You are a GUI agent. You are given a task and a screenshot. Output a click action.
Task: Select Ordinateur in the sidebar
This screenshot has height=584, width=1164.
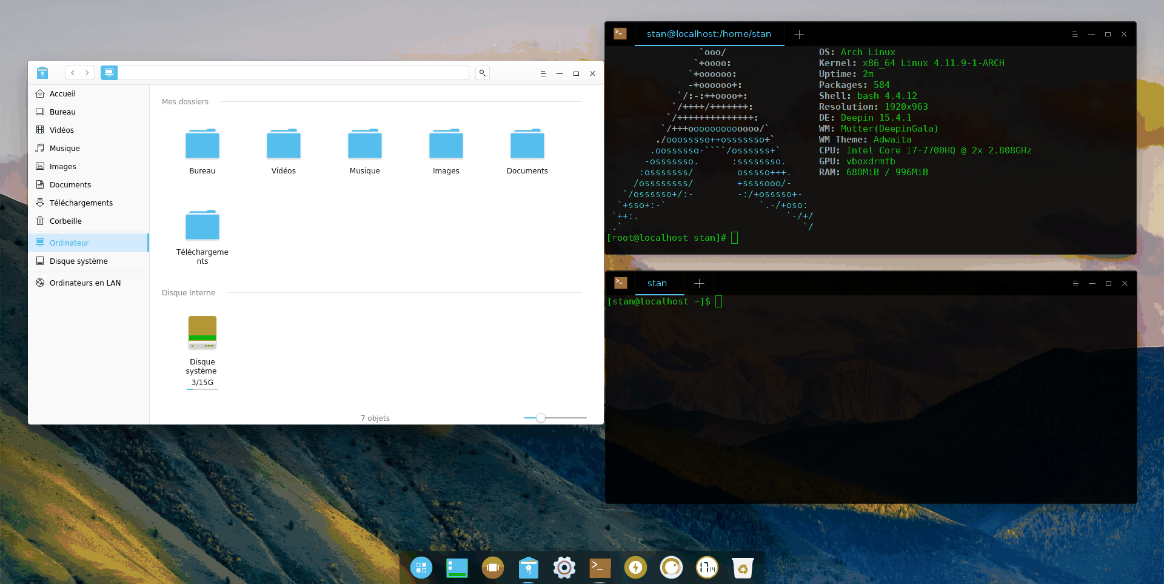coord(69,243)
